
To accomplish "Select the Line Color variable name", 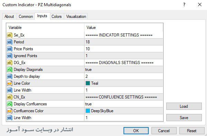I will click(x=22, y=83).
